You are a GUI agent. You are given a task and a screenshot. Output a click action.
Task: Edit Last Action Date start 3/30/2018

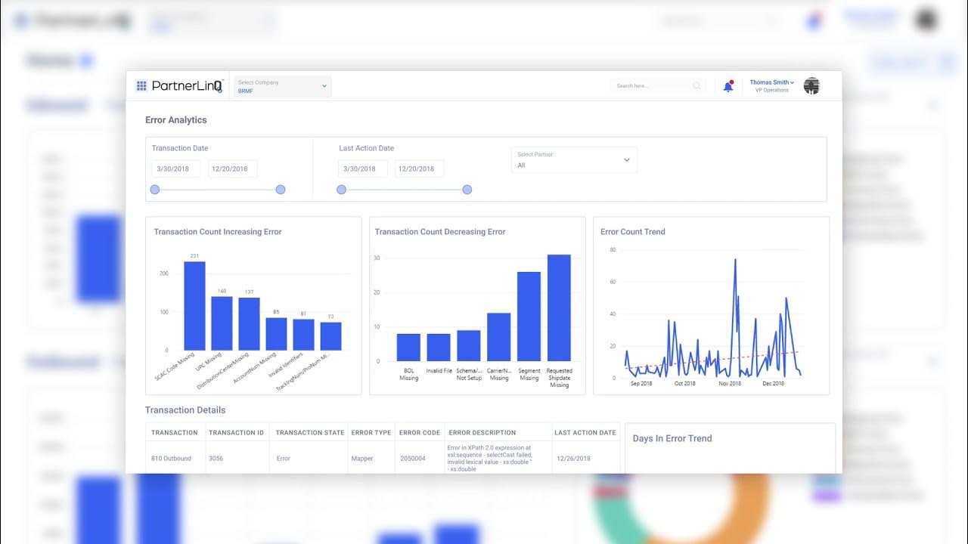click(x=363, y=168)
